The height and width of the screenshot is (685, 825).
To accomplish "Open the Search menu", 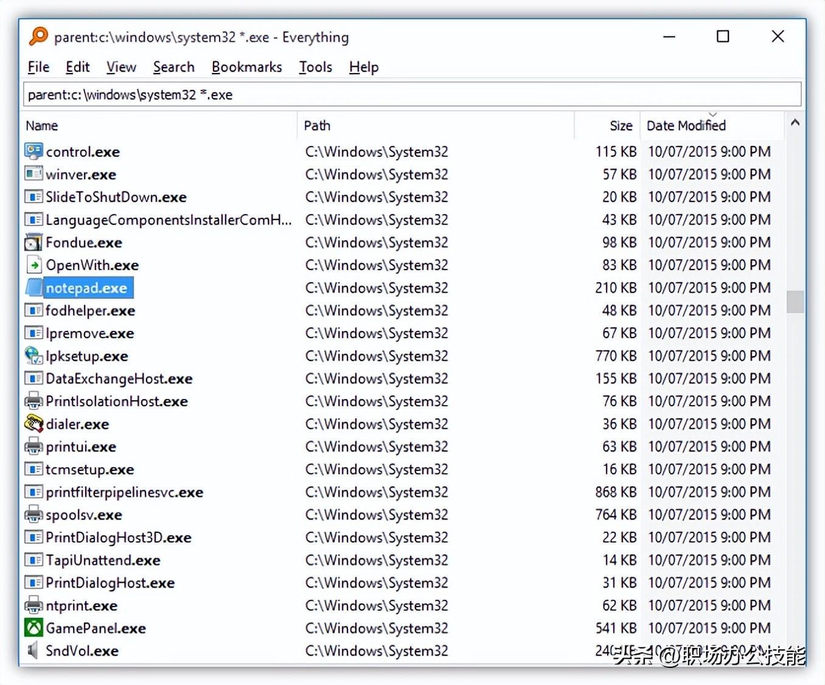I will (x=174, y=67).
